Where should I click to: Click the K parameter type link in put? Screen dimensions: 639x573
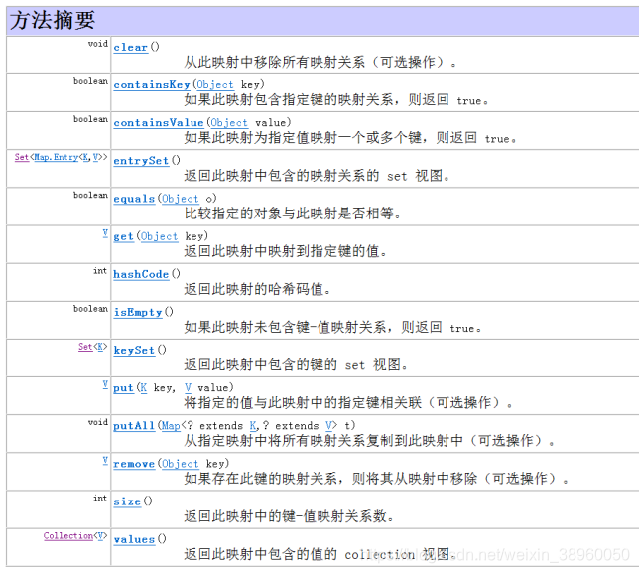tap(144, 388)
